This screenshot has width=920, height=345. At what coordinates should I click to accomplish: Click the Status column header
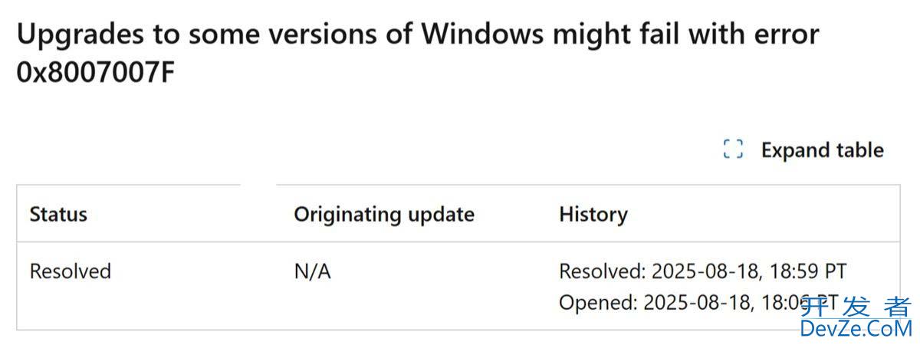click(58, 215)
